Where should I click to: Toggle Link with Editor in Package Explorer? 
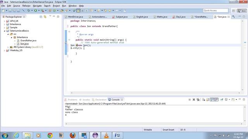coord(45,17)
